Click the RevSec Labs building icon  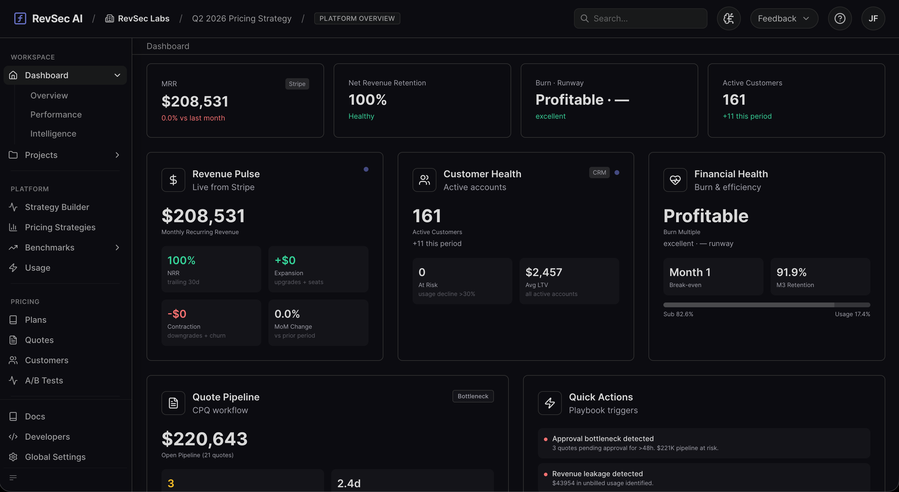pos(110,18)
